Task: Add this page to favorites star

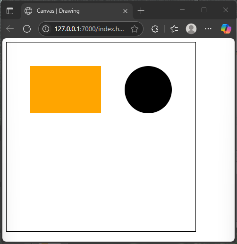Action: click(x=135, y=29)
